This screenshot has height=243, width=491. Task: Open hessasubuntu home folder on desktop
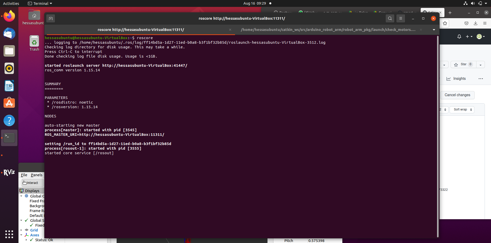pyautogui.click(x=33, y=17)
